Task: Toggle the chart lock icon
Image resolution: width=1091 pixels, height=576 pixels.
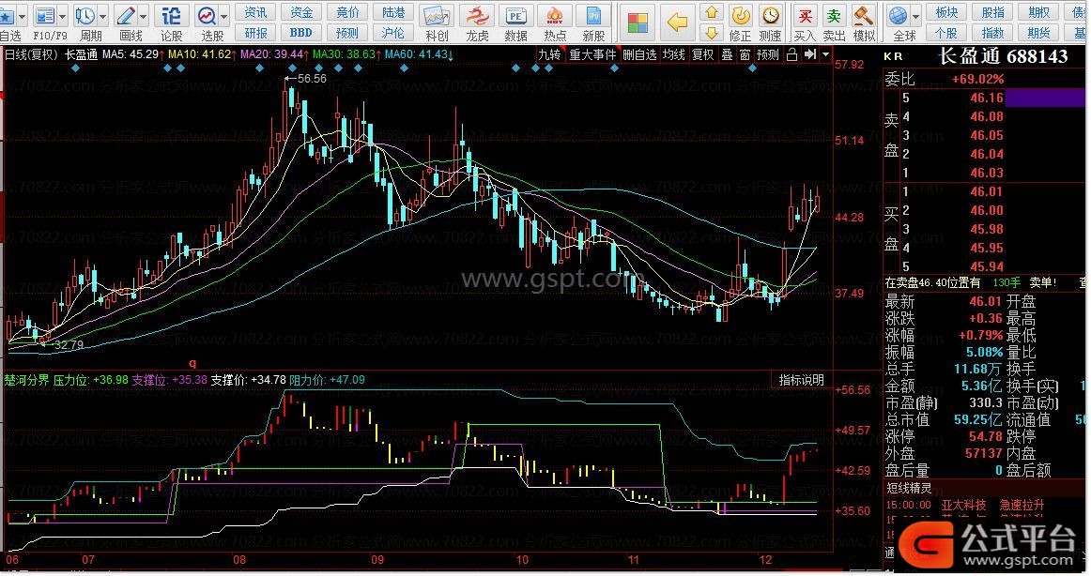Action: coord(791,54)
